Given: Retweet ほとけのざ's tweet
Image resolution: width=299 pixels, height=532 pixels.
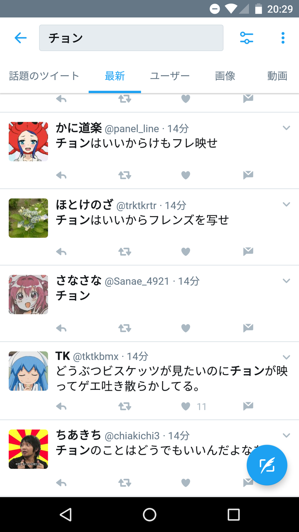Looking at the screenshot, I should 125,252.
